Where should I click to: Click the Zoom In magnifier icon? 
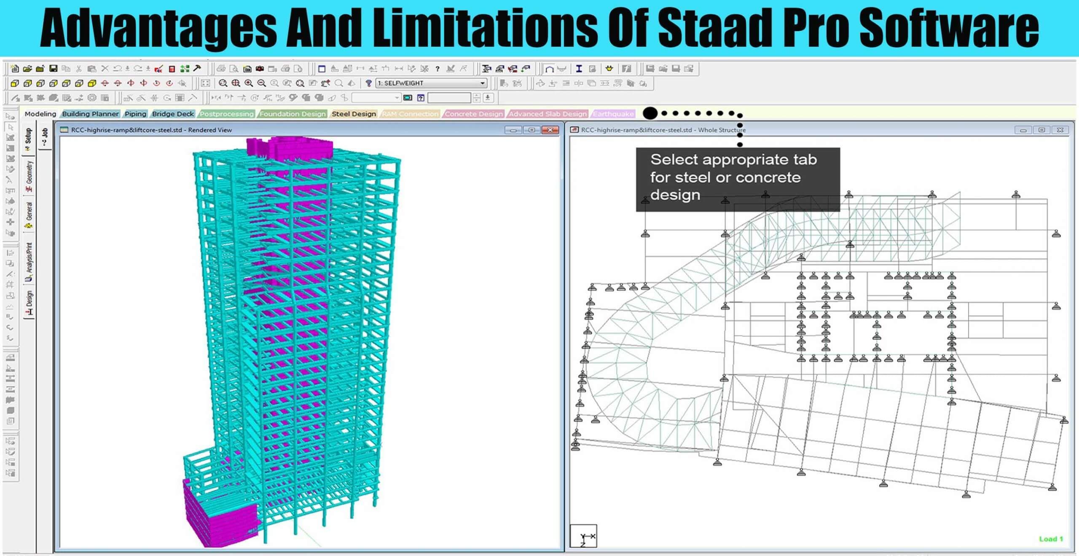(x=249, y=83)
